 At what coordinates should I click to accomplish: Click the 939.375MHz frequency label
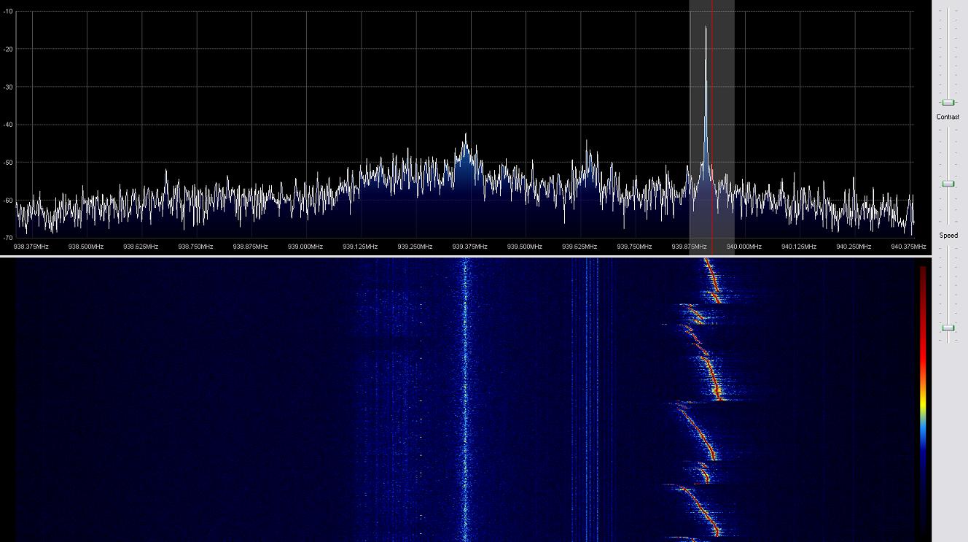click(x=470, y=247)
